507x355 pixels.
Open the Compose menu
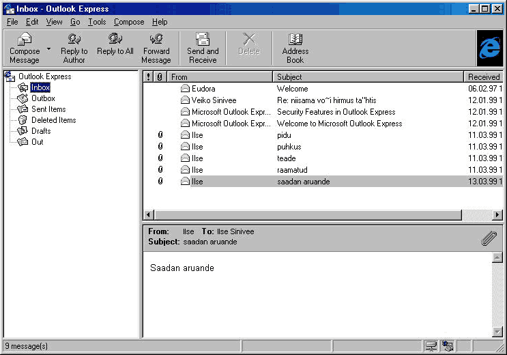(129, 22)
